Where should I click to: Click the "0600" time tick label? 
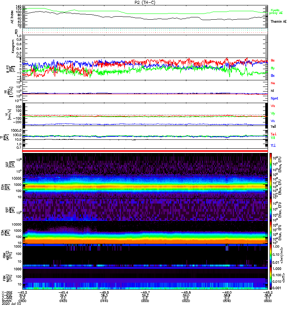[268, 301]
